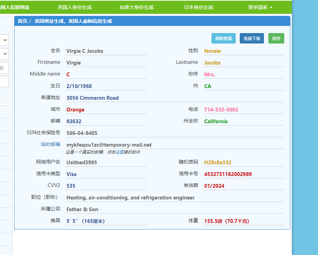Open 英国人身份生成 in the navigation bar
This screenshot has height=255, width=318.
click(75, 7)
